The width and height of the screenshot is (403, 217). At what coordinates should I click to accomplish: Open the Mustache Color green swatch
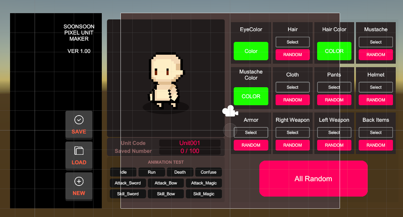coord(251,96)
